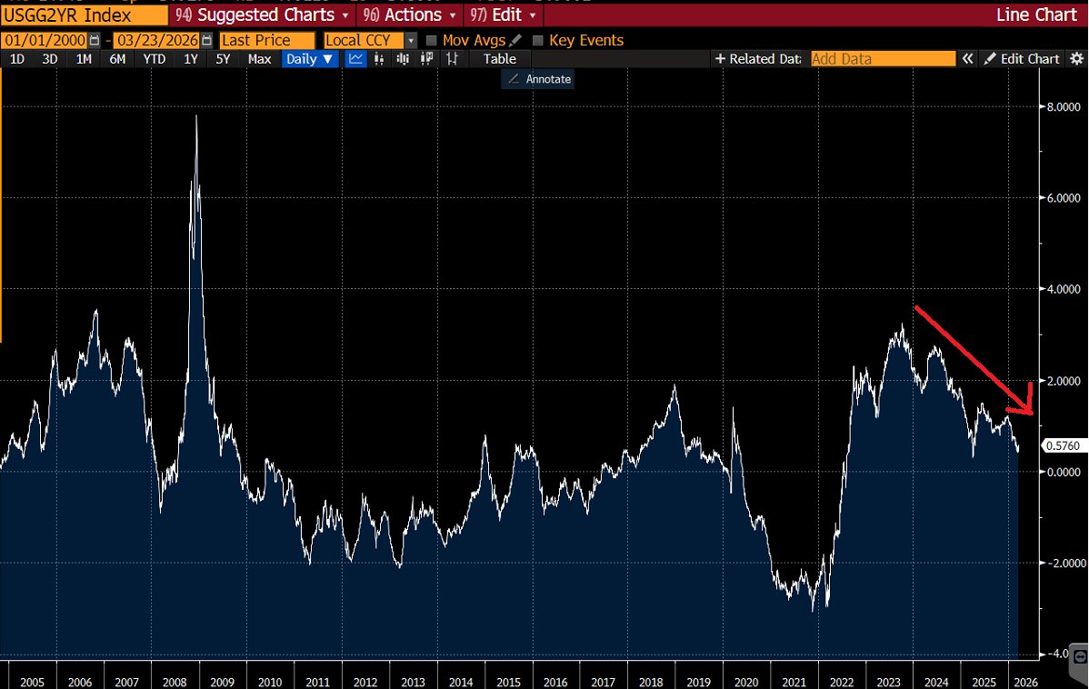Open the start date calendar picker
Screen dimensions: 1089x689
[x=95, y=40]
